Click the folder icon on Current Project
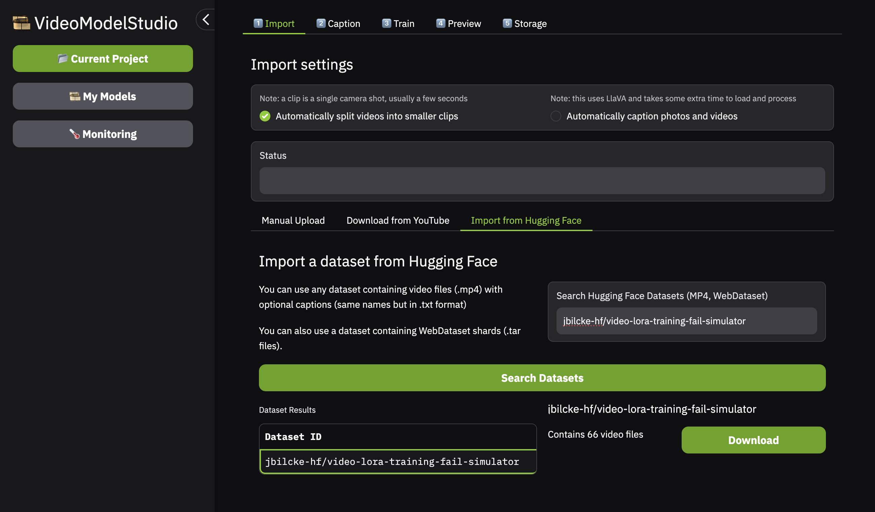 [x=63, y=58]
